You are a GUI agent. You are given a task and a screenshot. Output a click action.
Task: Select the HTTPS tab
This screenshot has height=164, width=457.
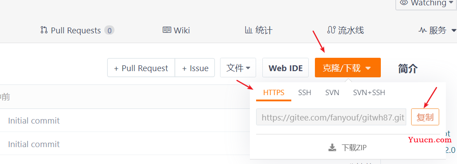coord(273,93)
